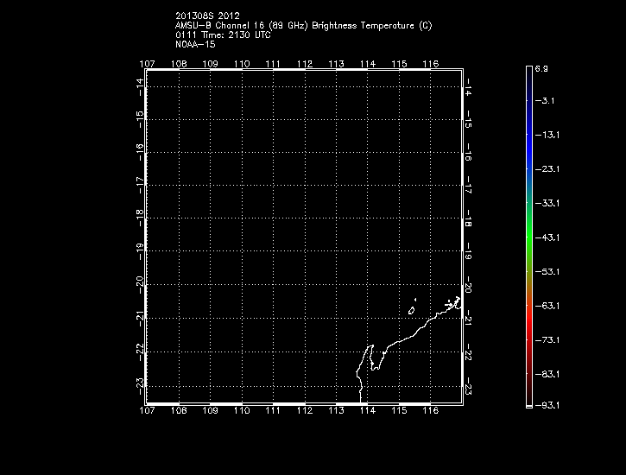Click the -14 latitude label on left axis
The height and width of the screenshot is (475, 626).
pos(139,84)
